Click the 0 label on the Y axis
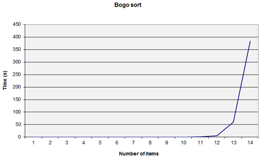 pyautogui.click(x=20, y=137)
